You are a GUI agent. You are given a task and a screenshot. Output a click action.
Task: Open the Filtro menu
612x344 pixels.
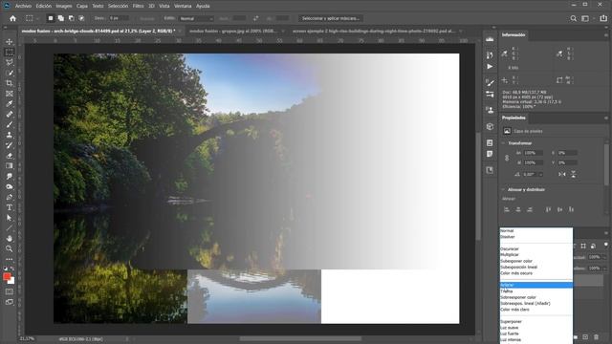(x=138, y=6)
